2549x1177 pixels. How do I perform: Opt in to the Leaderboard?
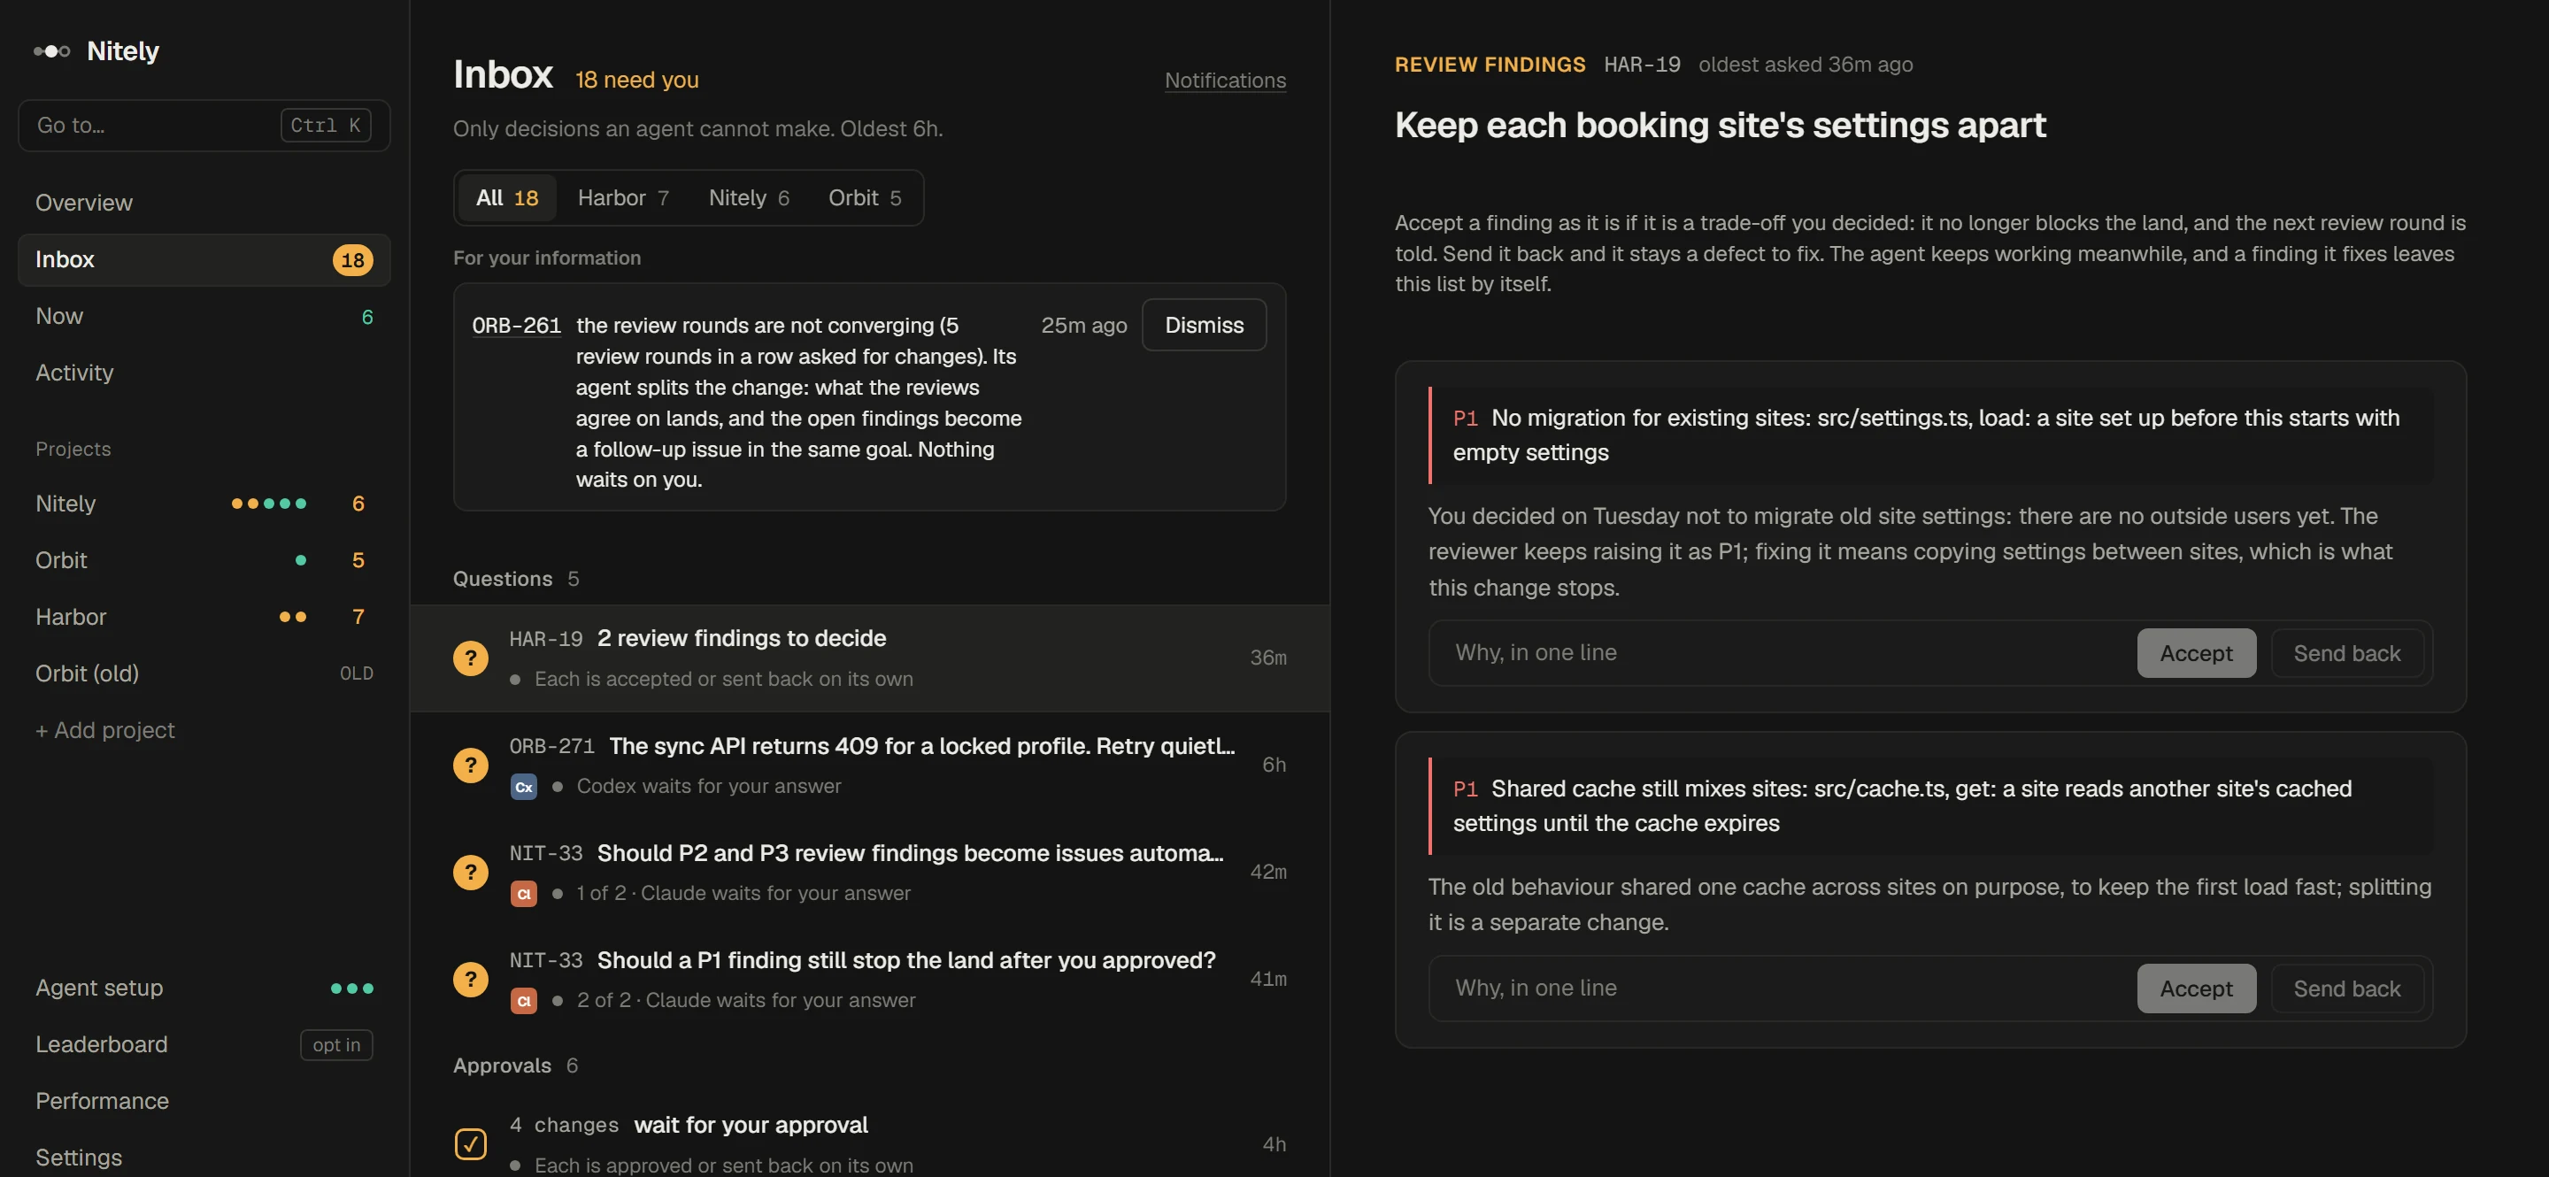coord(336,1044)
